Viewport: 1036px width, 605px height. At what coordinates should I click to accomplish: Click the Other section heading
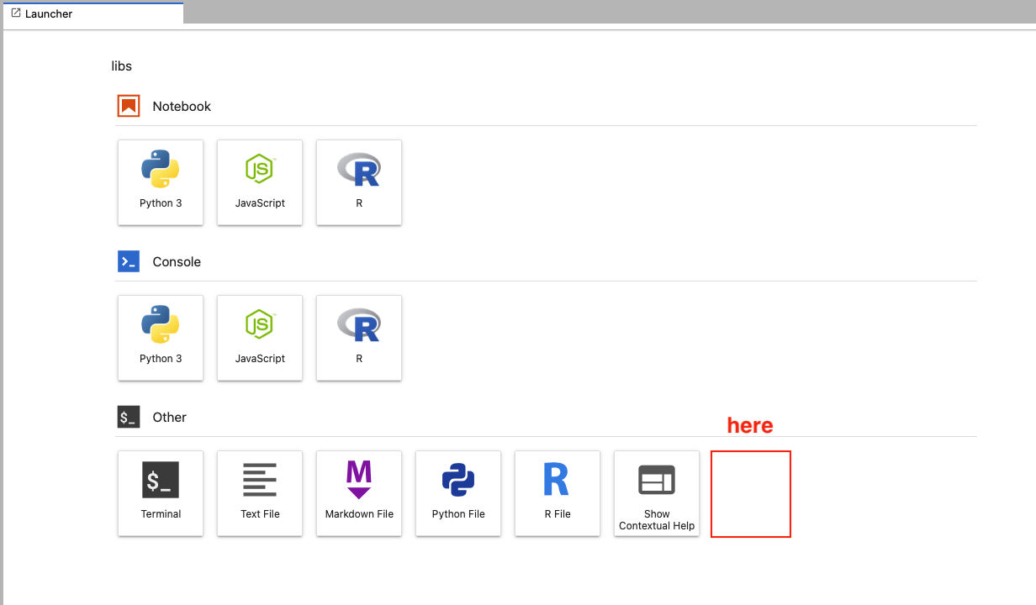click(x=170, y=418)
